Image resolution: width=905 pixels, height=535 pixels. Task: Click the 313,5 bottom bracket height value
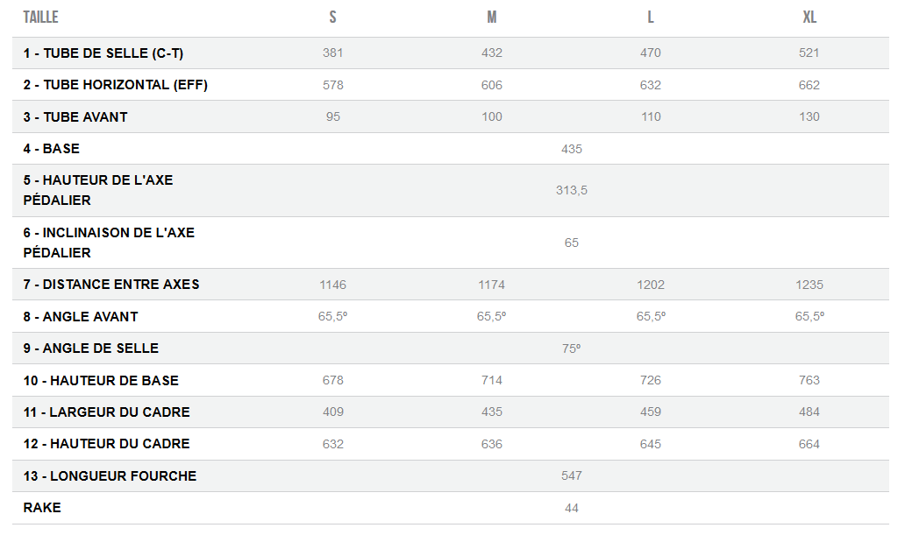tap(572, 190)
